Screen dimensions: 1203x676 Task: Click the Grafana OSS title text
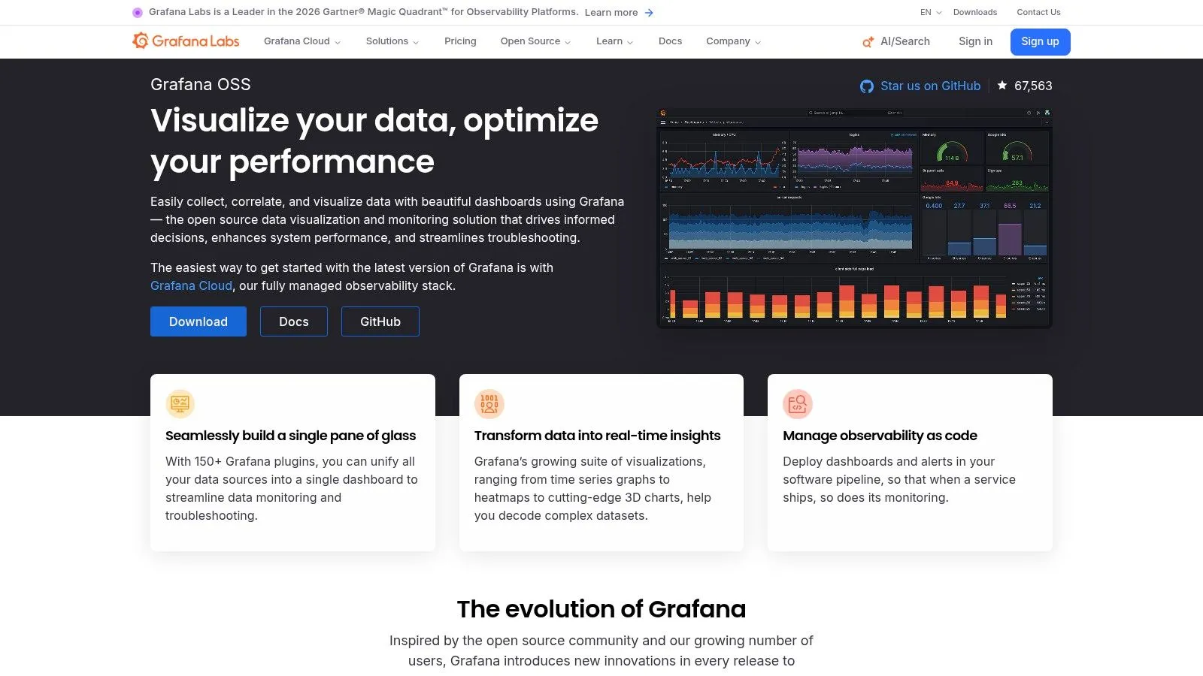click(x=201, y=85)
